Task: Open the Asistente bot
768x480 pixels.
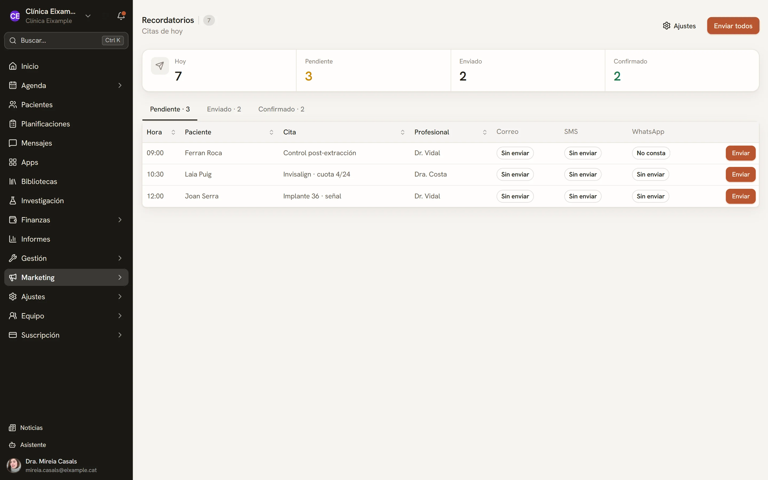Action: 66,445
